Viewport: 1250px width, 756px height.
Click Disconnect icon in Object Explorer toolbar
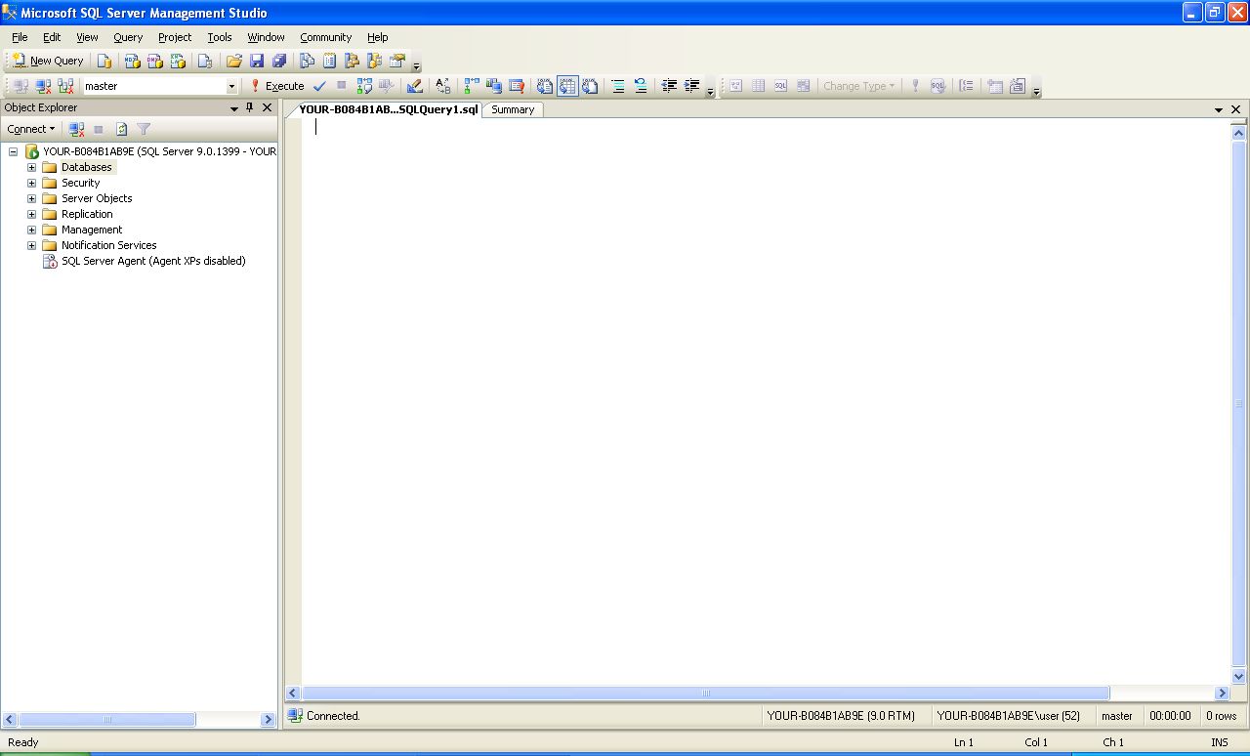point(77,129)
